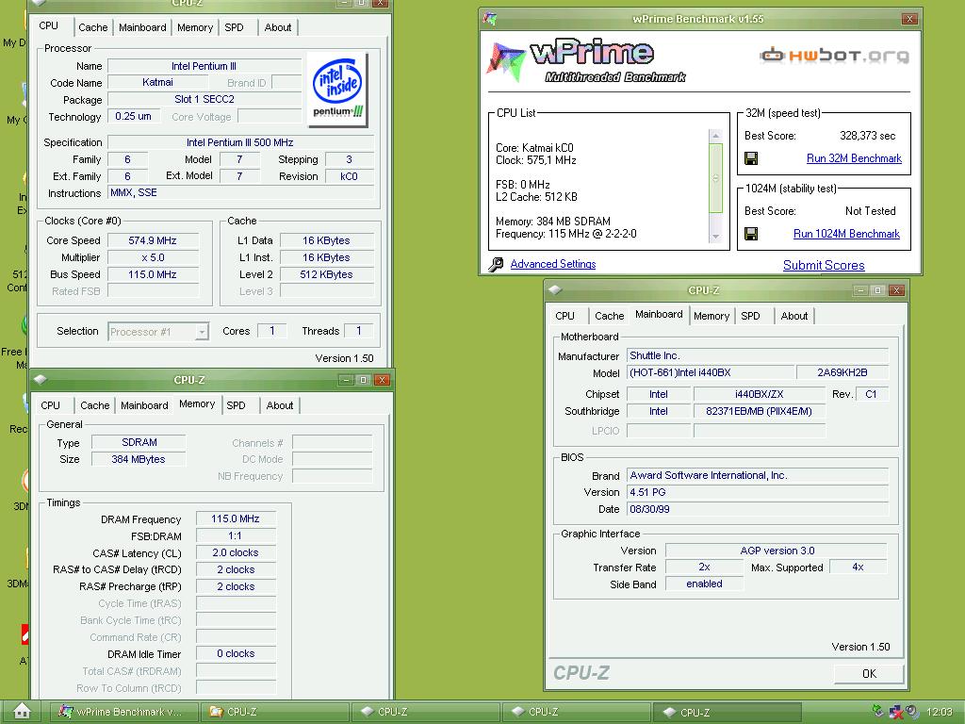This screenshot has height=724, width=965.
Task: Click the middle system tray icon
Action: click(x=895, y=712)
